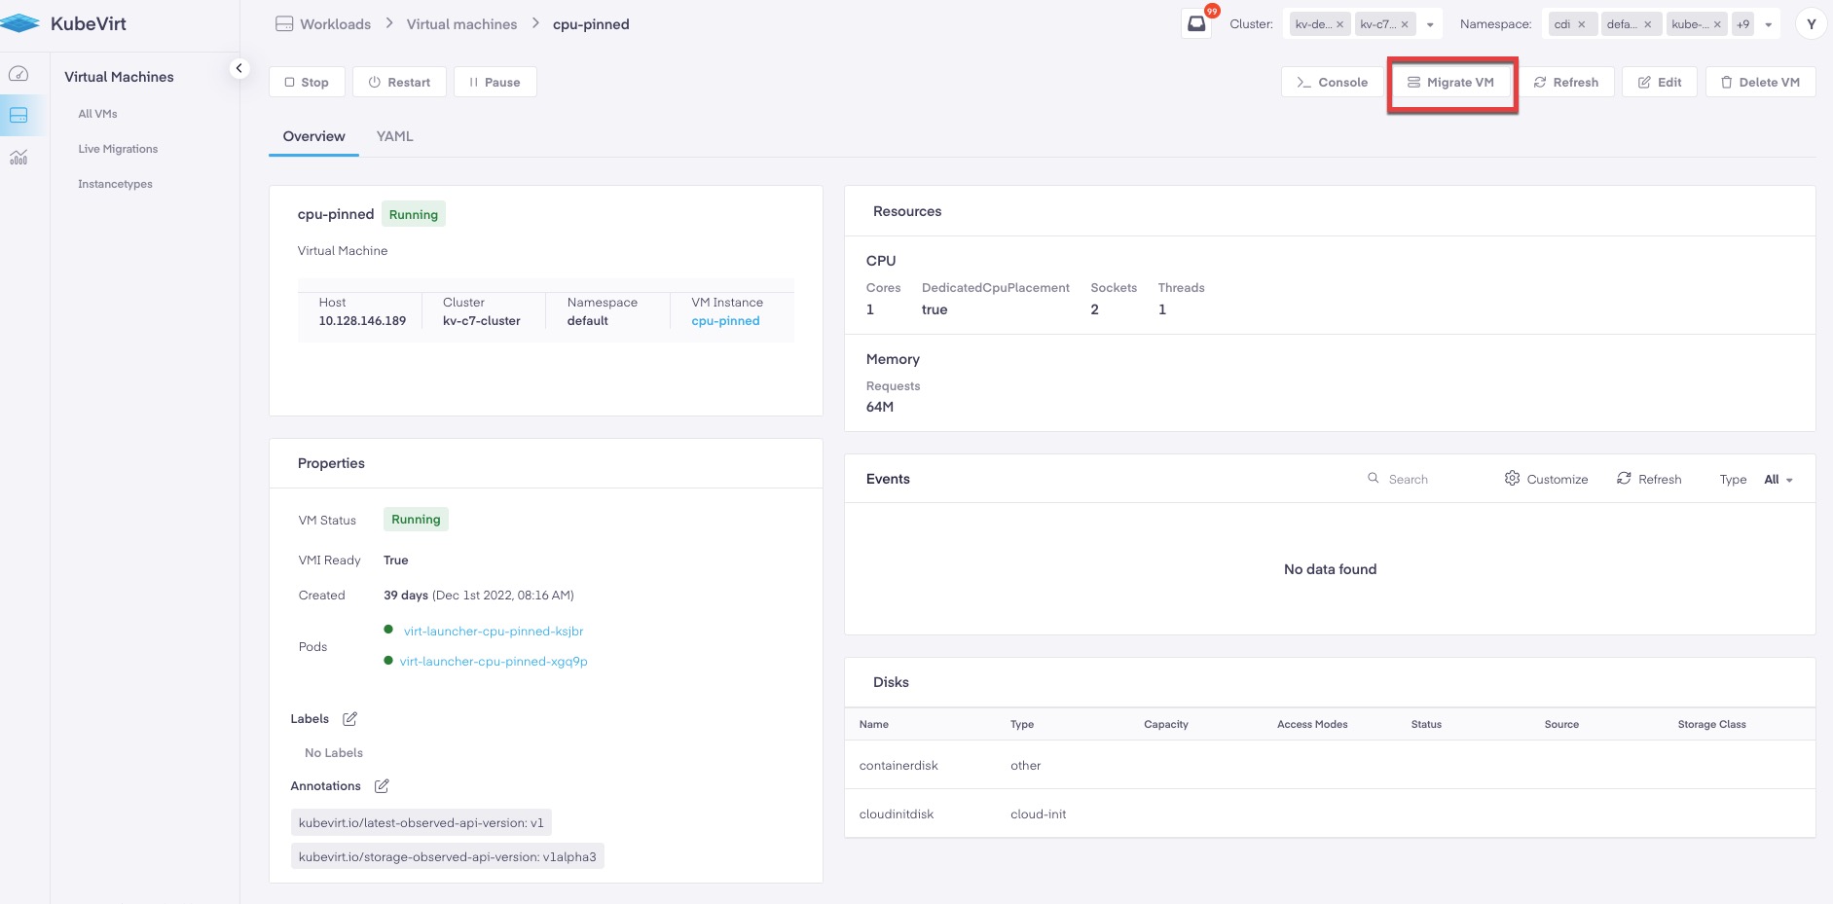Edit Labels using the pencil icon

click(350, 719)
